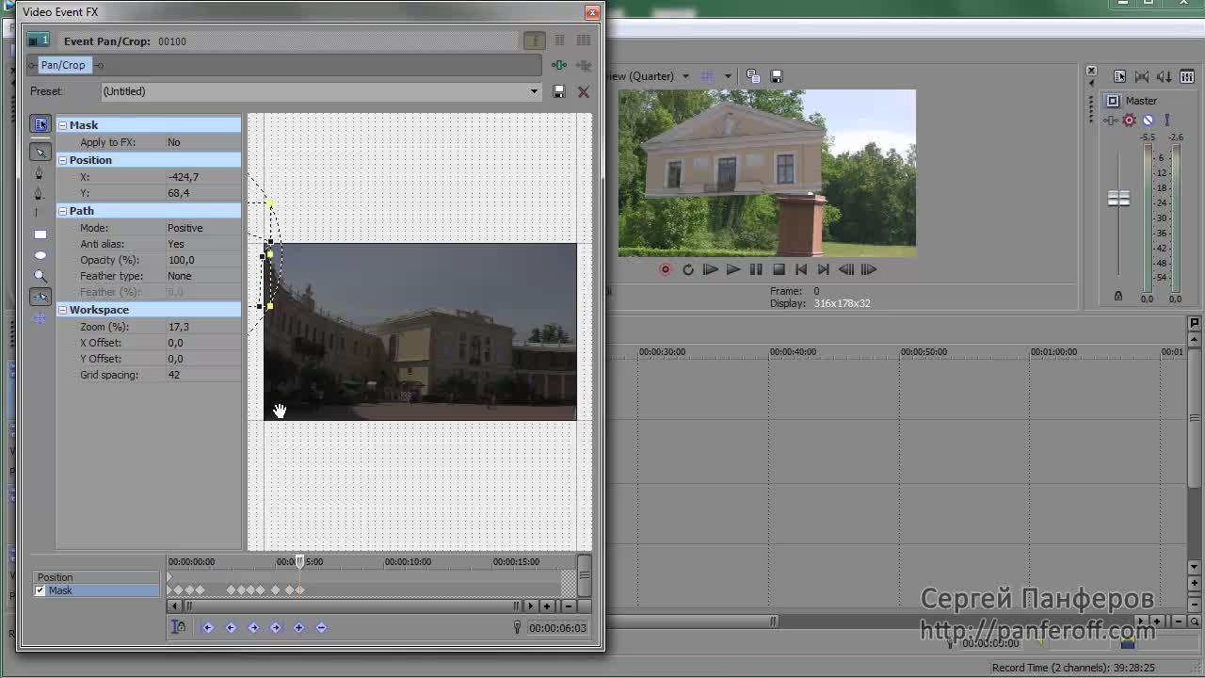1205x678 pixels.
Task: Select the Pan/Crop plugin chain tab
Action: click(63, 65)
